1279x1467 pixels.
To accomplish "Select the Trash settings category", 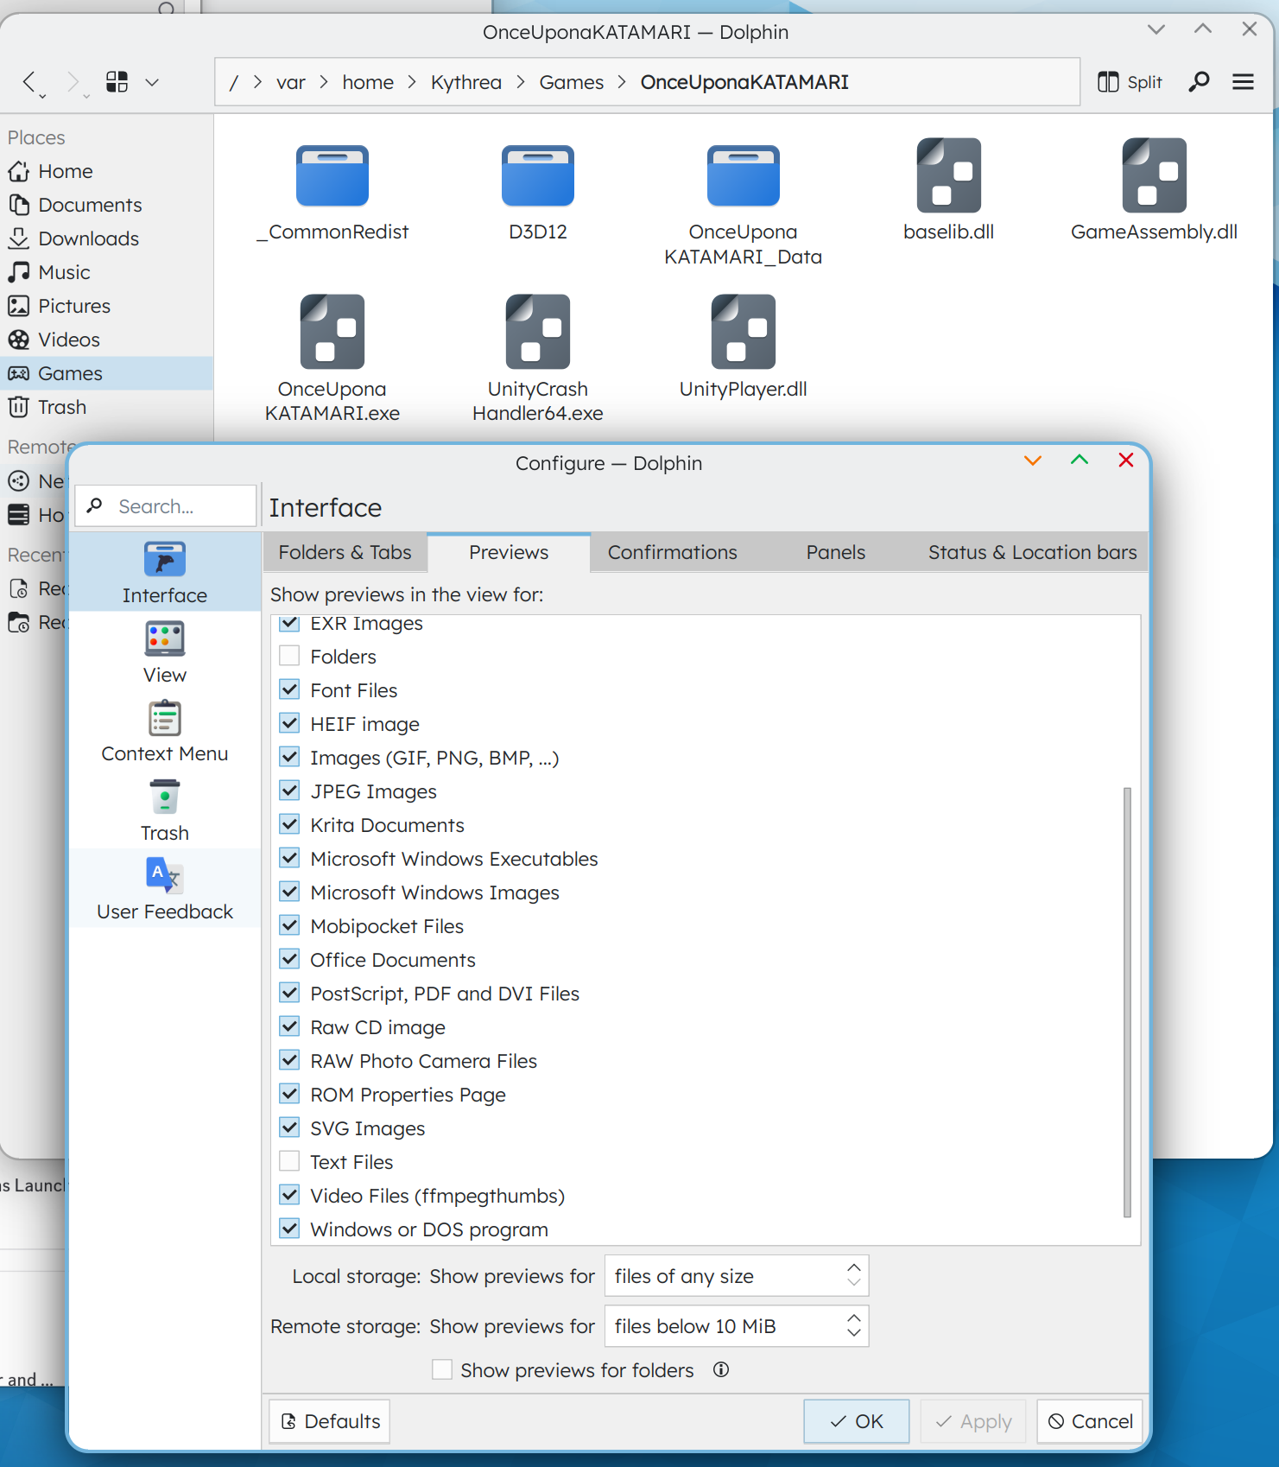I will click(x=165, y=810).
